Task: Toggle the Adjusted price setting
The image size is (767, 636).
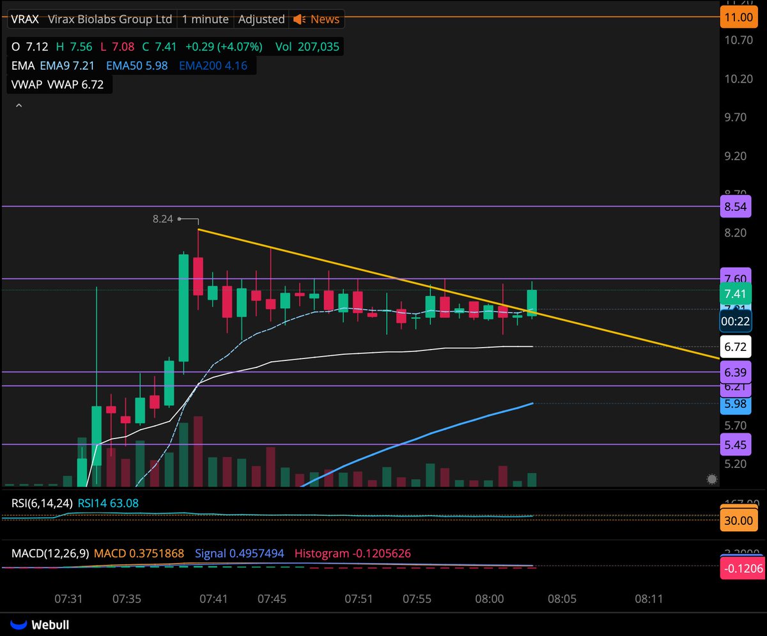Action: pos(261,19)
